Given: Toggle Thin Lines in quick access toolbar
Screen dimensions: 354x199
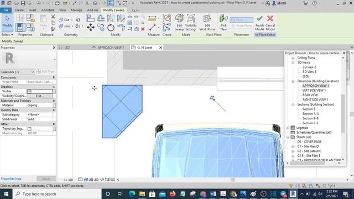Looking at the screenshot, I should 111,3.
